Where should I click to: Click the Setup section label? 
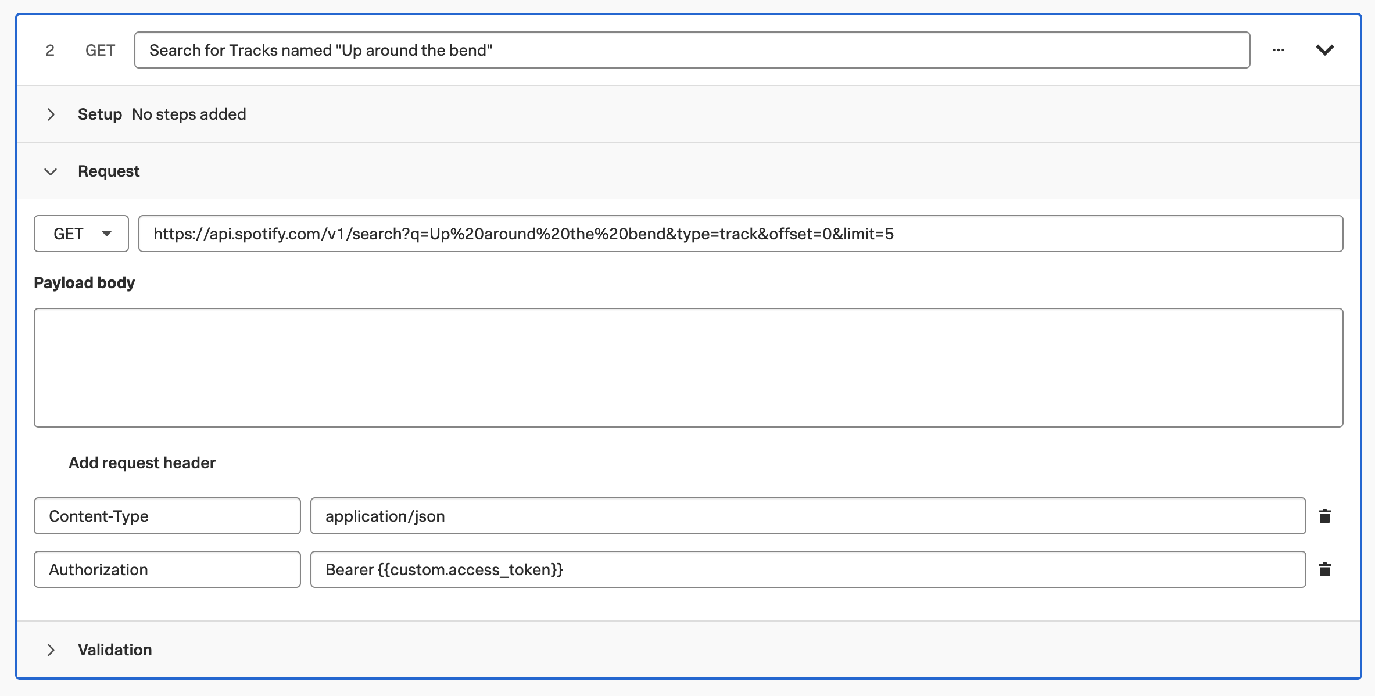point(100,114)
